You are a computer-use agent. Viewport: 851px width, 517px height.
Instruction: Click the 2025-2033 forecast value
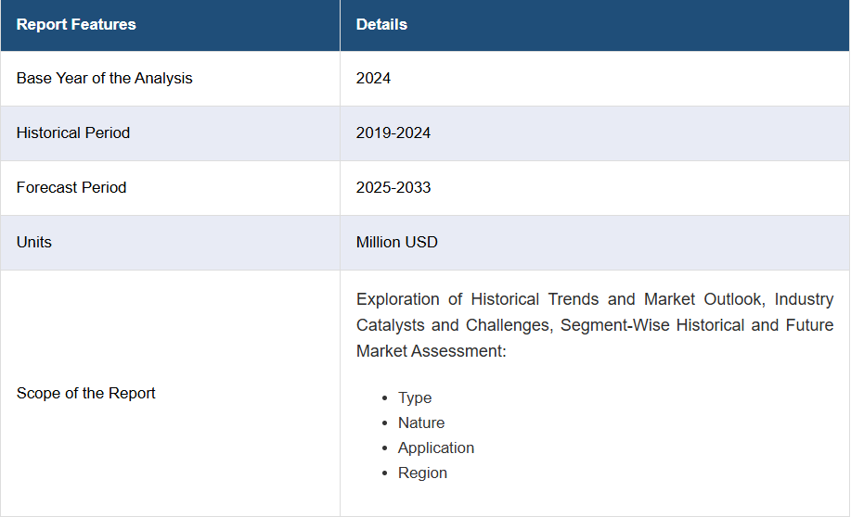pos(393,187)
